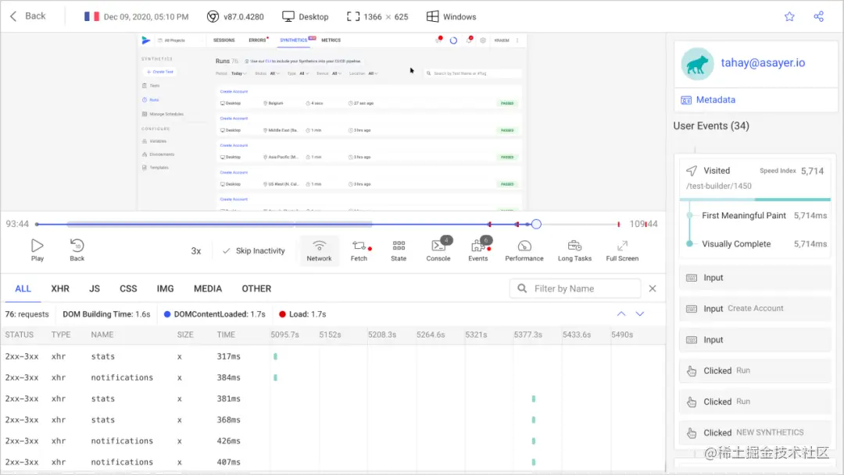Select the OTHER filter tab
844x475 pixels.
tap(256, 289)
